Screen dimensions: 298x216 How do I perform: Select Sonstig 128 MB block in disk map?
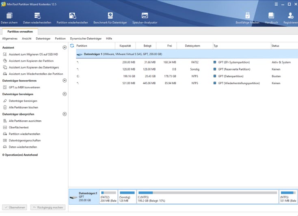tap(127, 197)
